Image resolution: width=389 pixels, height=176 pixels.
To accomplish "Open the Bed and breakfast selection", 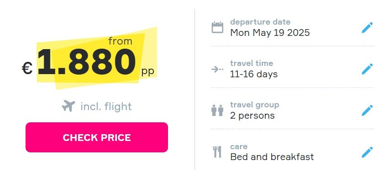I will coord(272,157).
